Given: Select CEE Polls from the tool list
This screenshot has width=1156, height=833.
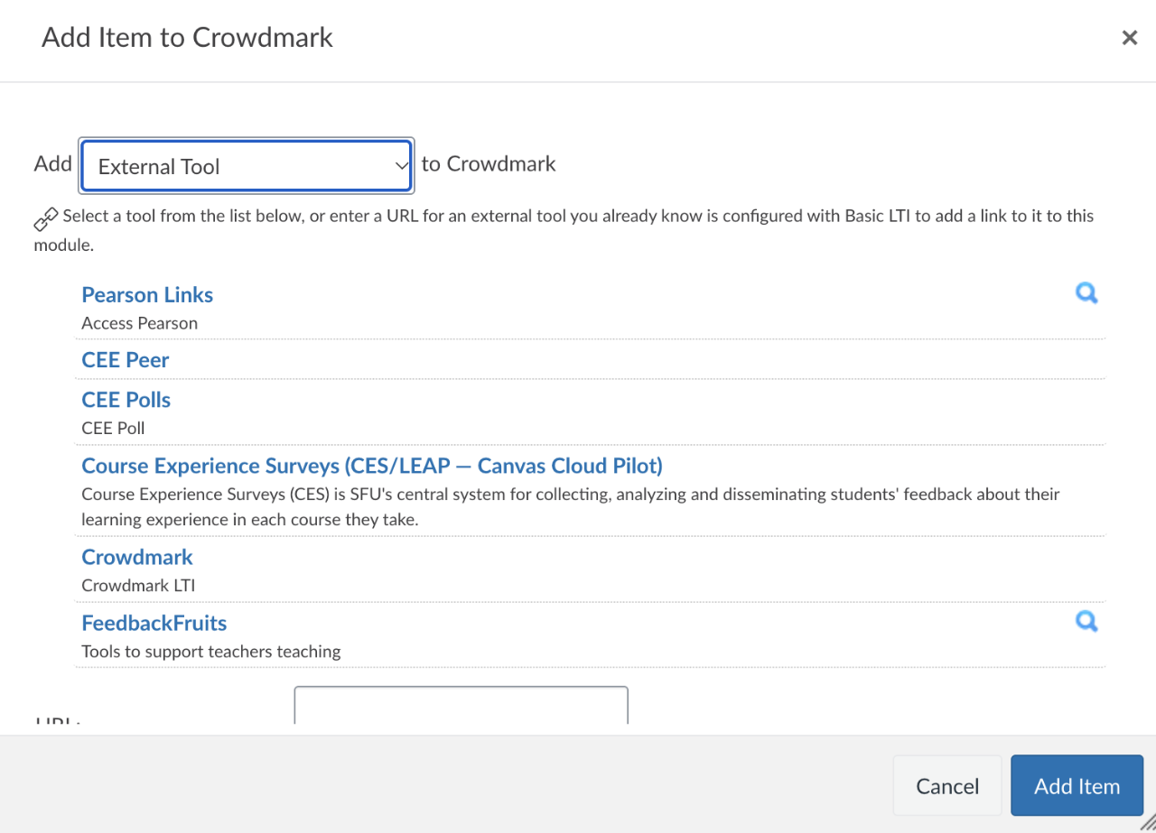Looking at the screenshot, I should click(x=126, y=399).
